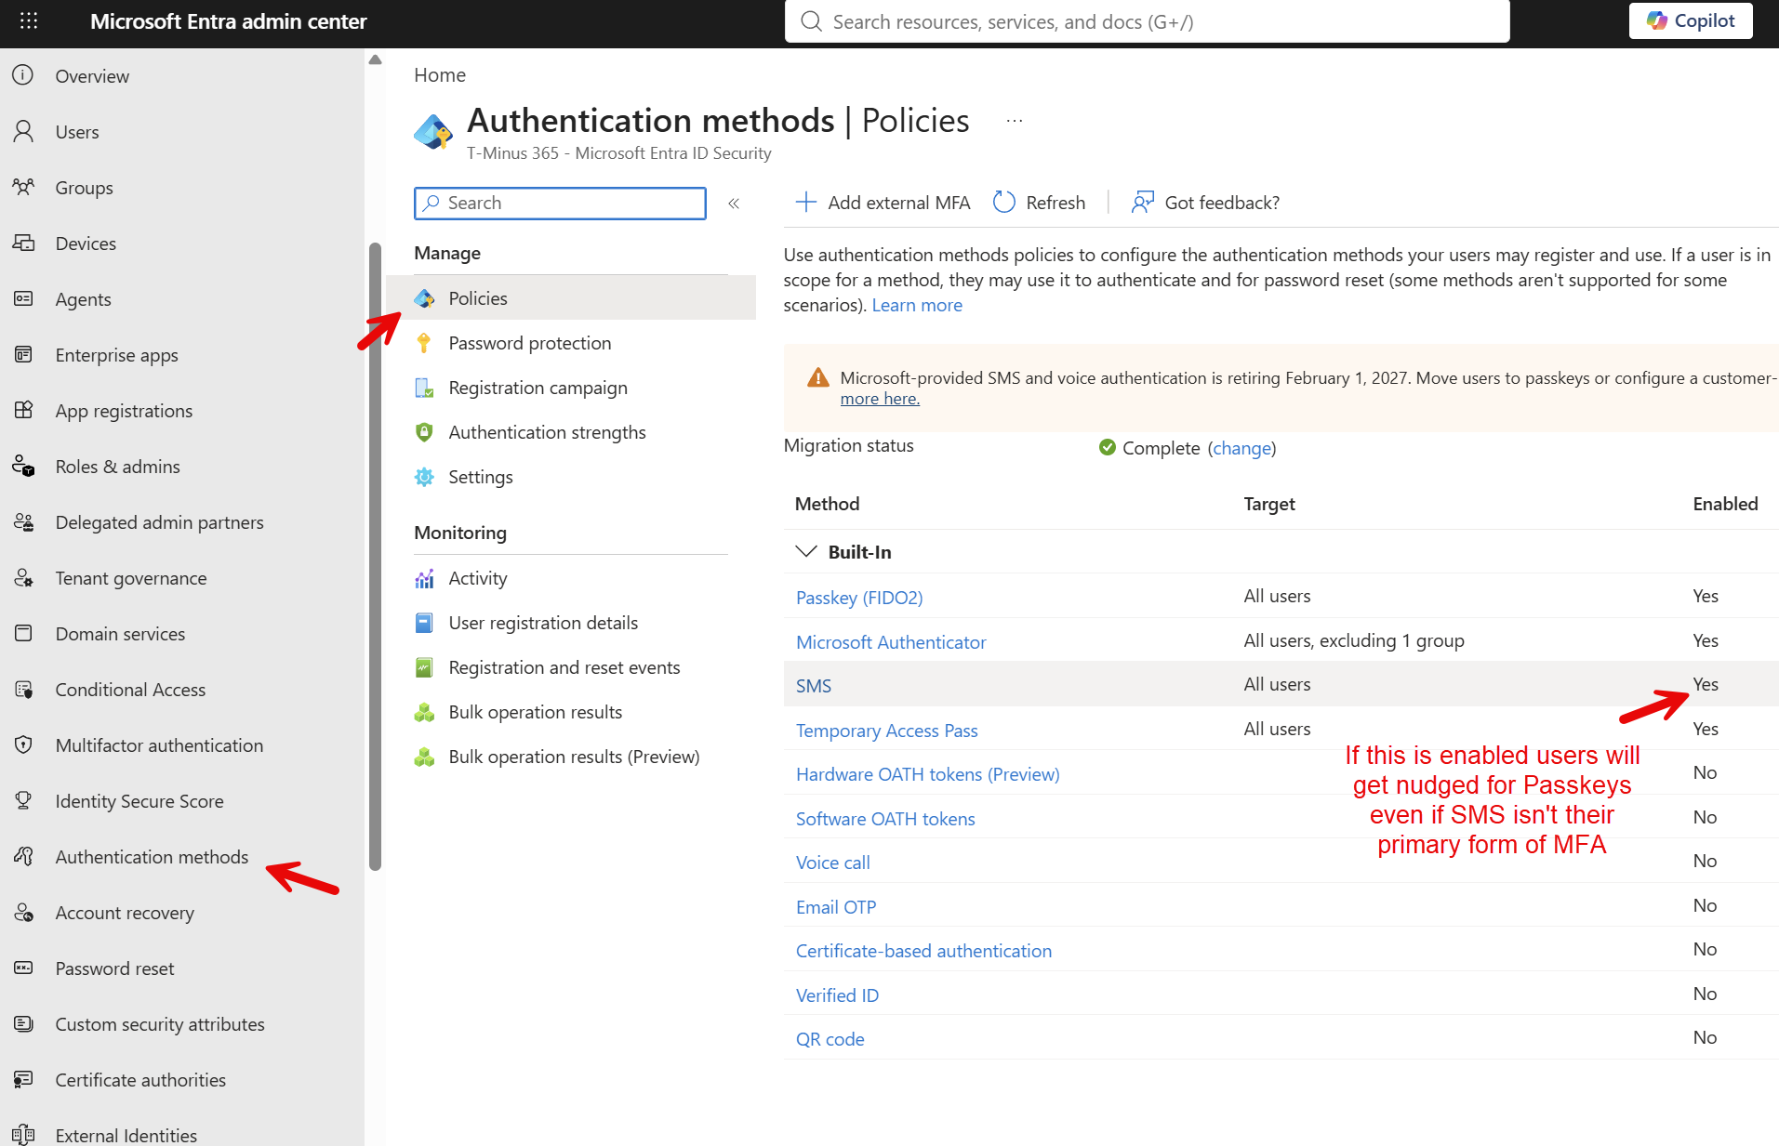1779x1146 pixels.
Task: Click the Conditional Access icon
Action: [23, 689]
